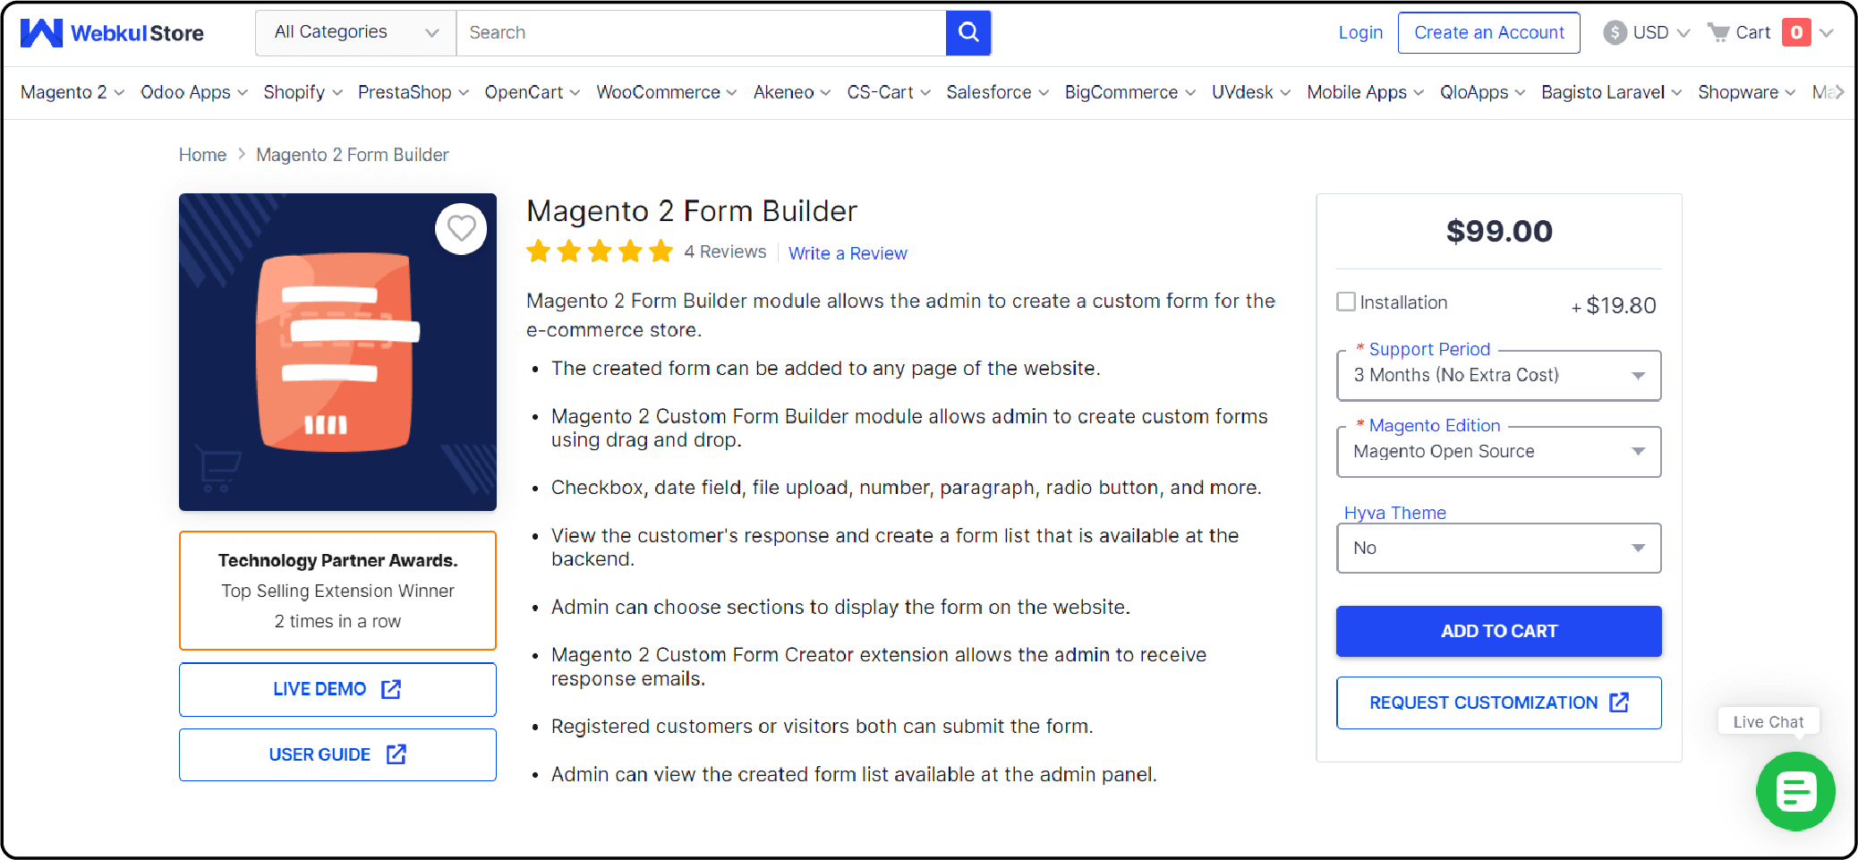Screen dimensions: 1858x860
Task: Open the CS-Cart menu
Action: 889,92
